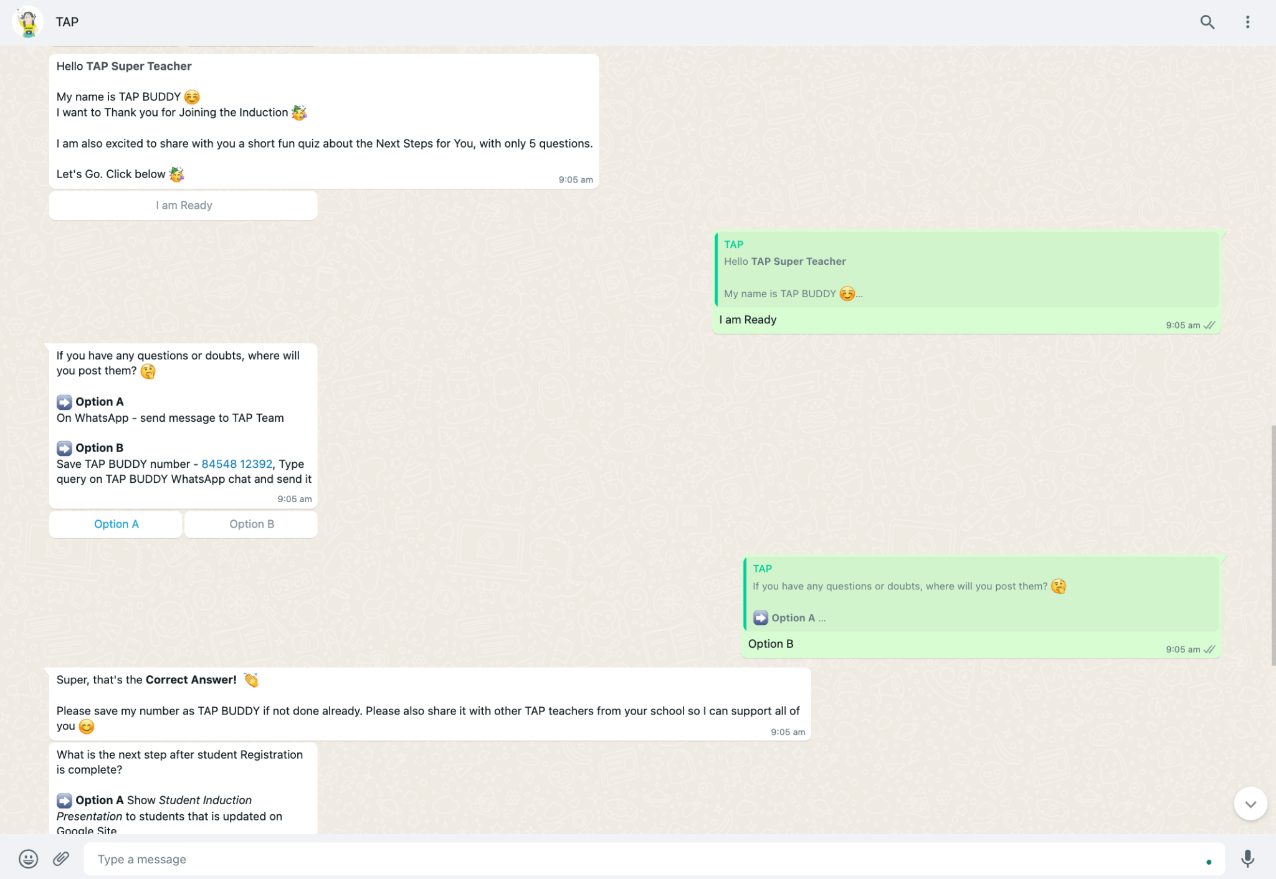Click the chat vertical scrollbar thumb
This screenshot has width=1276, height=879.
click(x=1273, y=545)
